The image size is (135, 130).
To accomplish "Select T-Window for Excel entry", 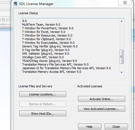I will click(44, 32).
